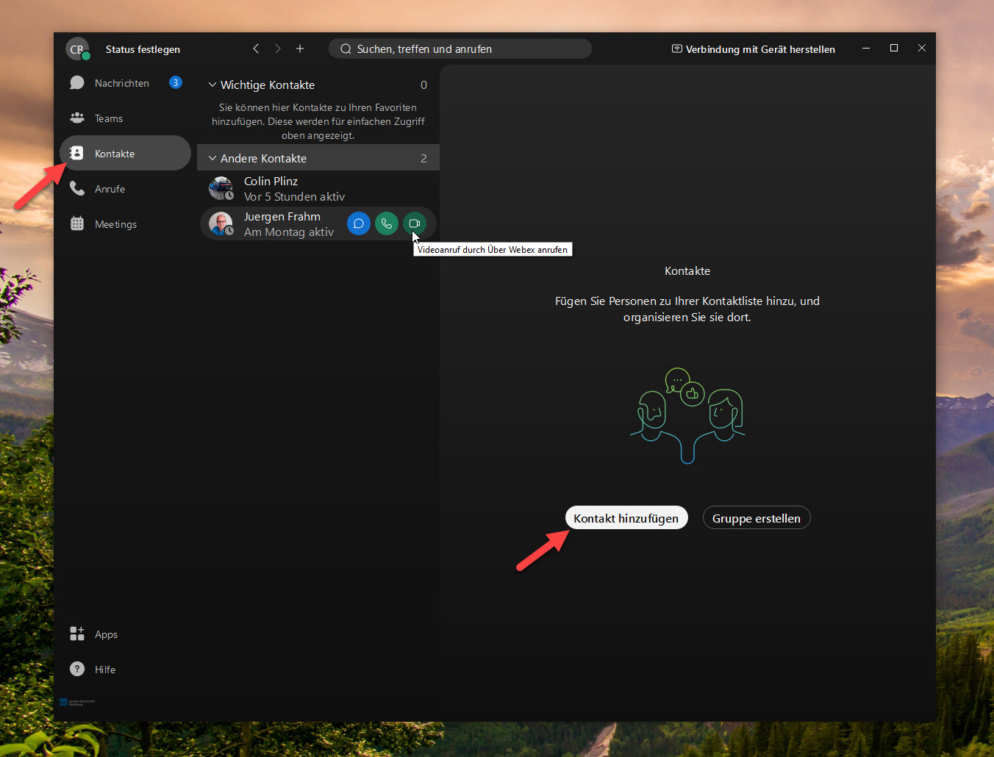Go back using the left arrow

256,49
